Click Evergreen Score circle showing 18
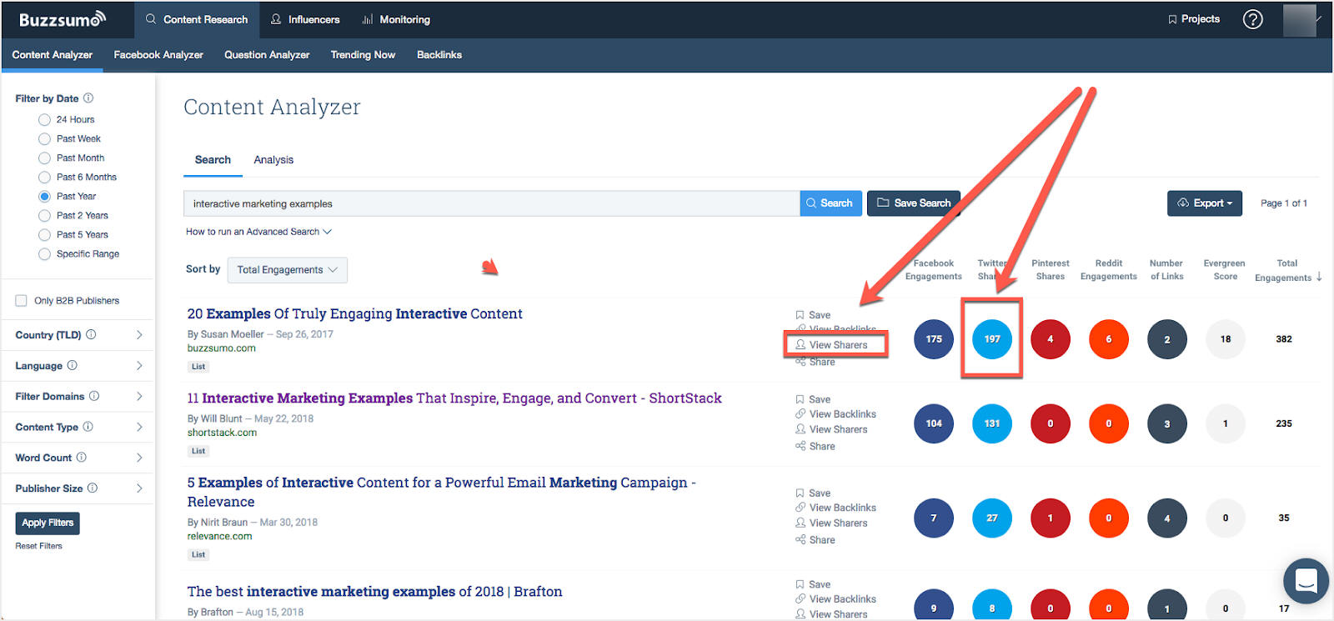 (1226, 339)
